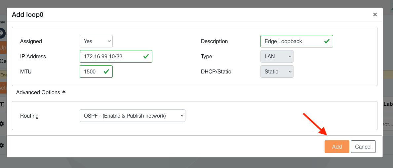Click the table columns icon at left edge
Image resolution: width=393 pixels, height=168 pixels.
(2, 104)
